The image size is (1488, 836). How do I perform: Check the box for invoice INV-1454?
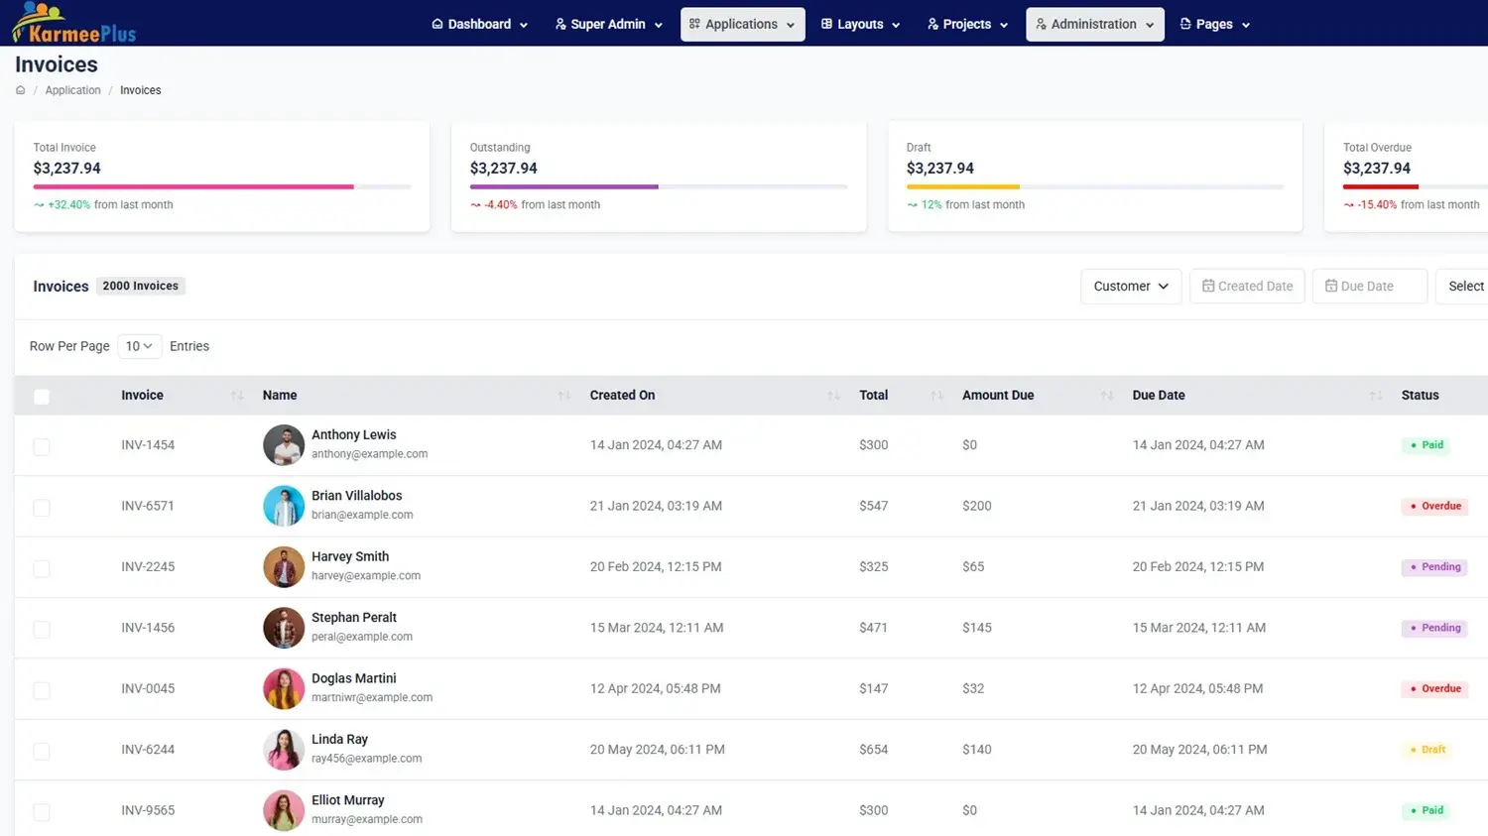point(42,446)
